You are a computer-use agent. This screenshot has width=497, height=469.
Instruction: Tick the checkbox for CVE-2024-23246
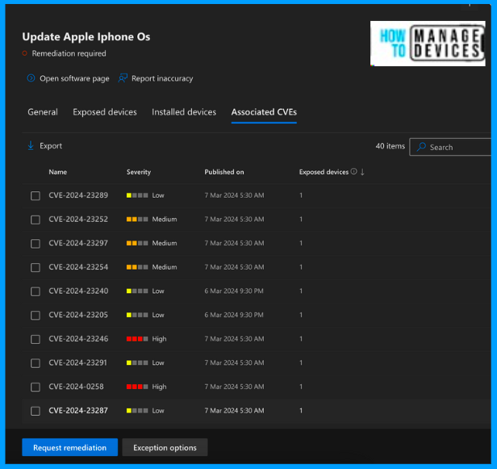point(35,339)
